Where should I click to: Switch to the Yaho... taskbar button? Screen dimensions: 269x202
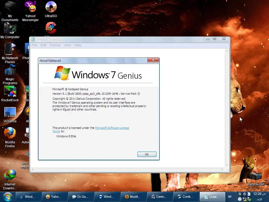(55, 197)
